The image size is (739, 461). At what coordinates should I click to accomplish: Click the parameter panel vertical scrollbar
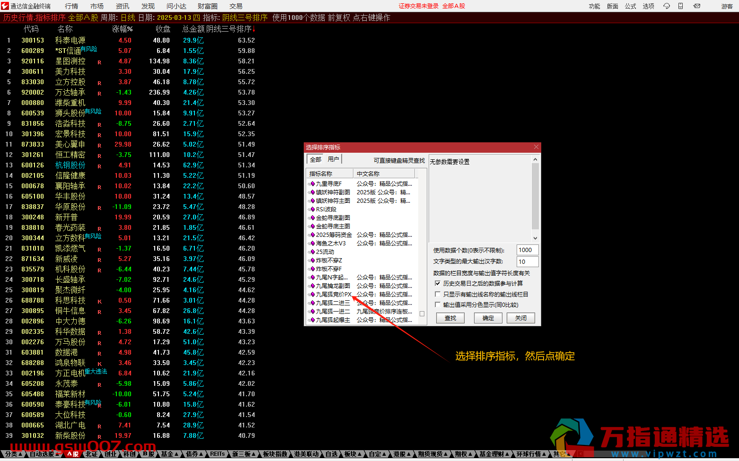tap(535, 199)
